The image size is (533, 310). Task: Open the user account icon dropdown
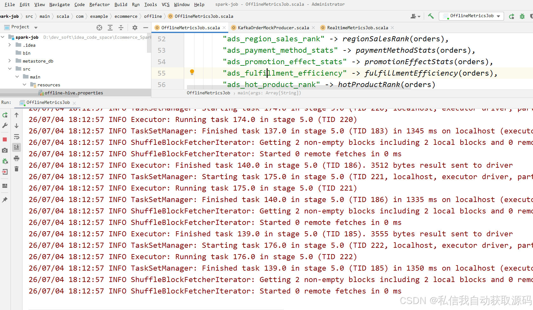(x=415, y=16)
